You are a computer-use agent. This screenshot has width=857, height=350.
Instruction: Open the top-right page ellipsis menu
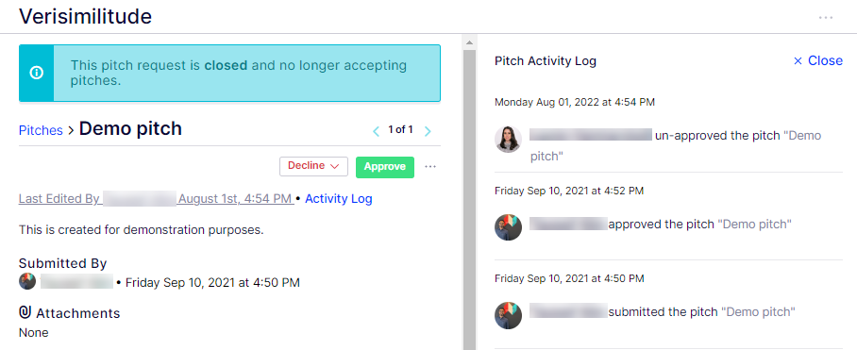click(x=826, y=18)
